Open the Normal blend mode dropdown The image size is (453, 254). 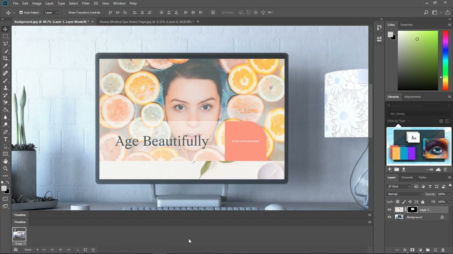coord(405,194)
